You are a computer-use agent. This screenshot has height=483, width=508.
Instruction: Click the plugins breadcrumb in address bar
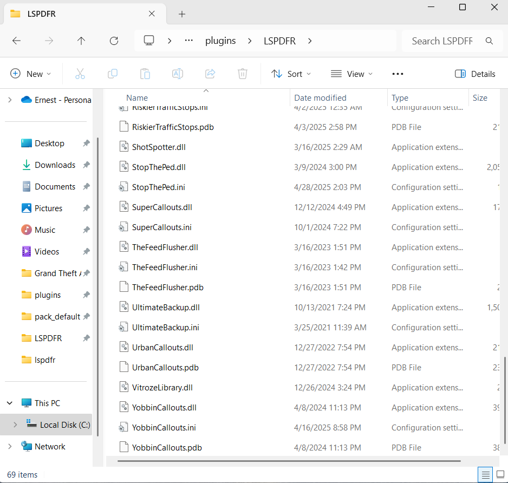tap(220, 41)
